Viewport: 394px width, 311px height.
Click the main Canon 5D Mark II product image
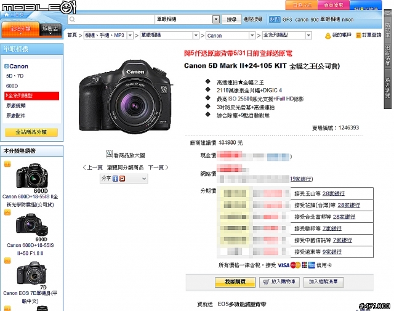(126, 96)
